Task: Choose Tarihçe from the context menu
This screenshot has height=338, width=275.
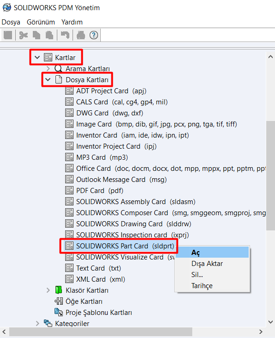Action: 213,286
